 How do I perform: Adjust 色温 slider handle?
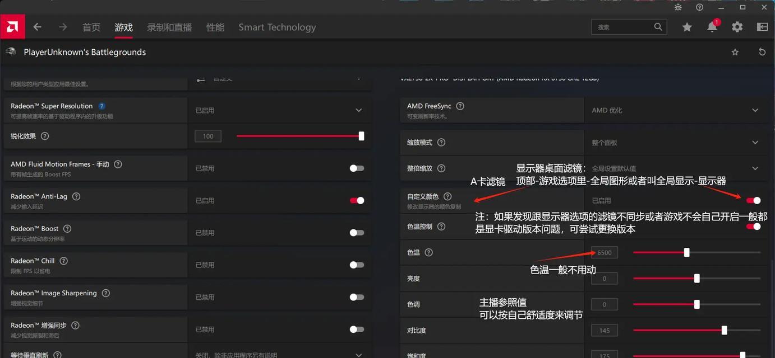pyautogui.click(x=686, y=252)
